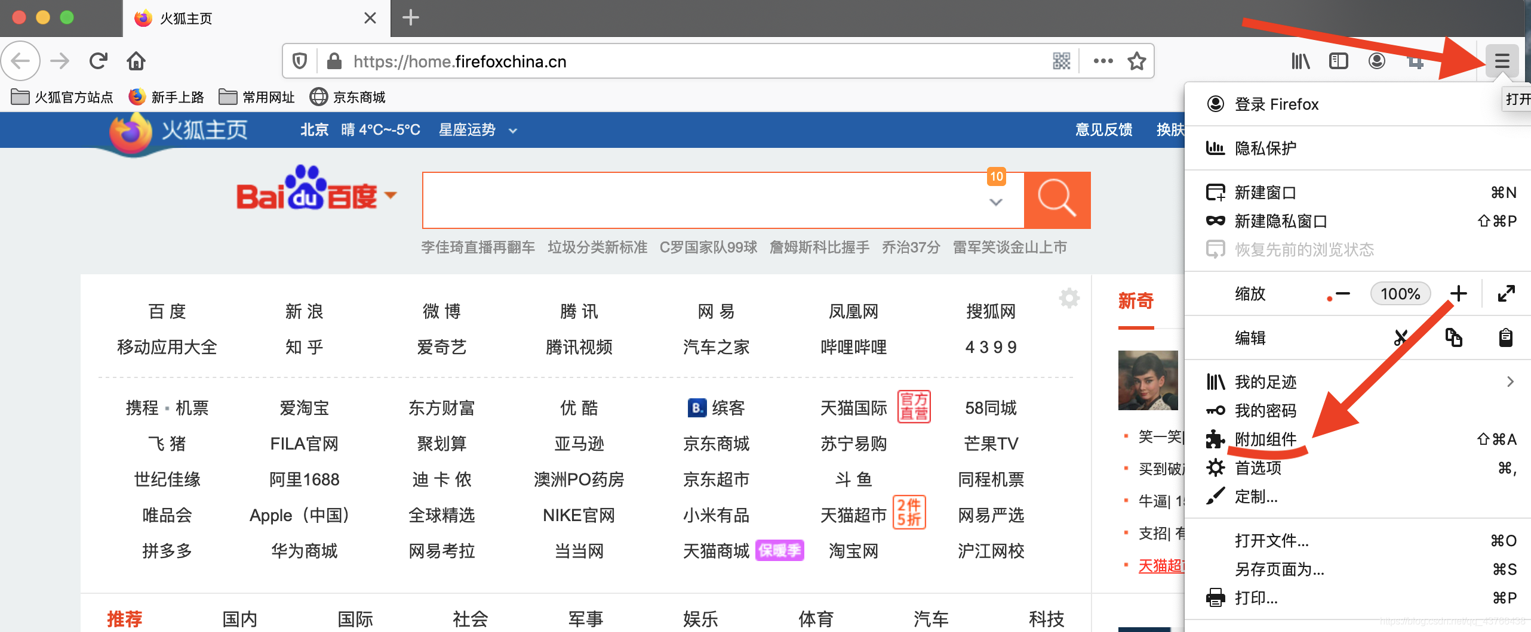Click the site security padlock icon
This screenshot has width=1531, height=632.
334,61
